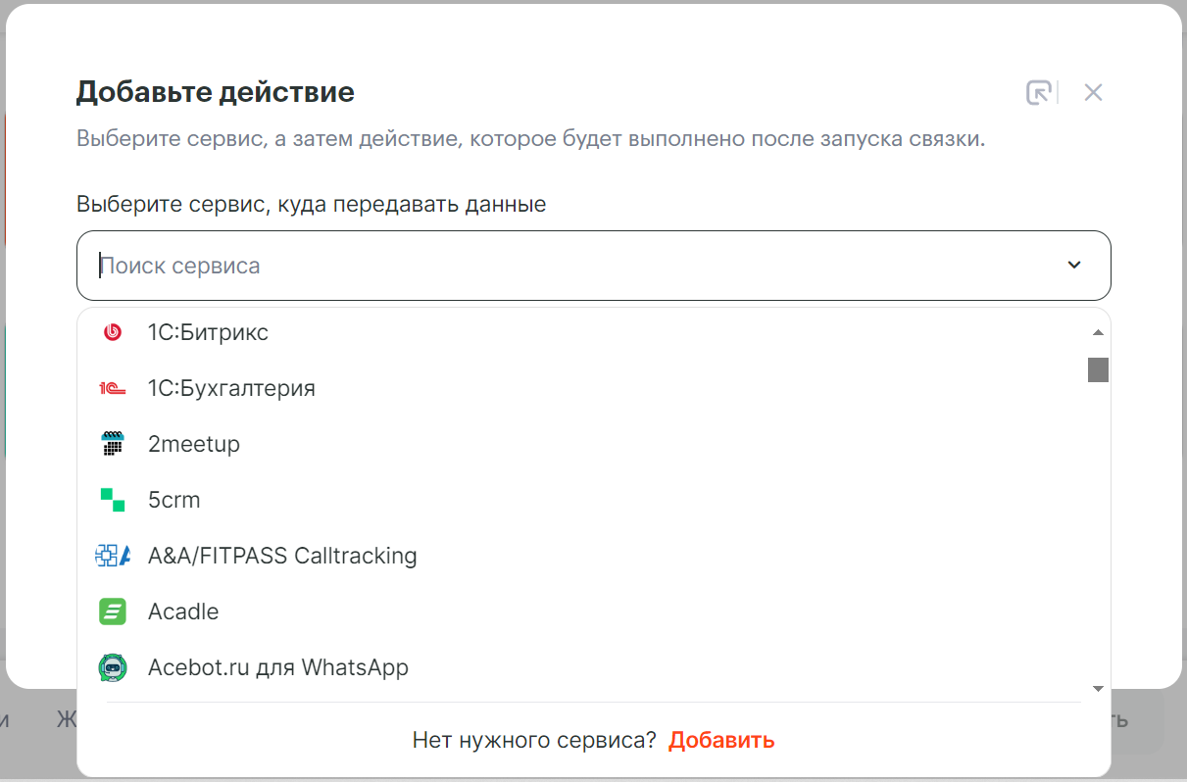Click the Acebot.ru robot icon
The width and height of the screenshot is (1187, 782).
click(x=113, y=667)
